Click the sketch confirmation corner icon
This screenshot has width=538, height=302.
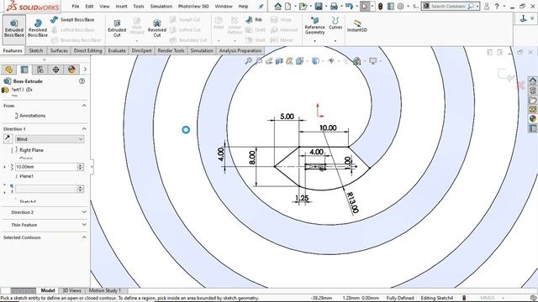tap(506, 75)
